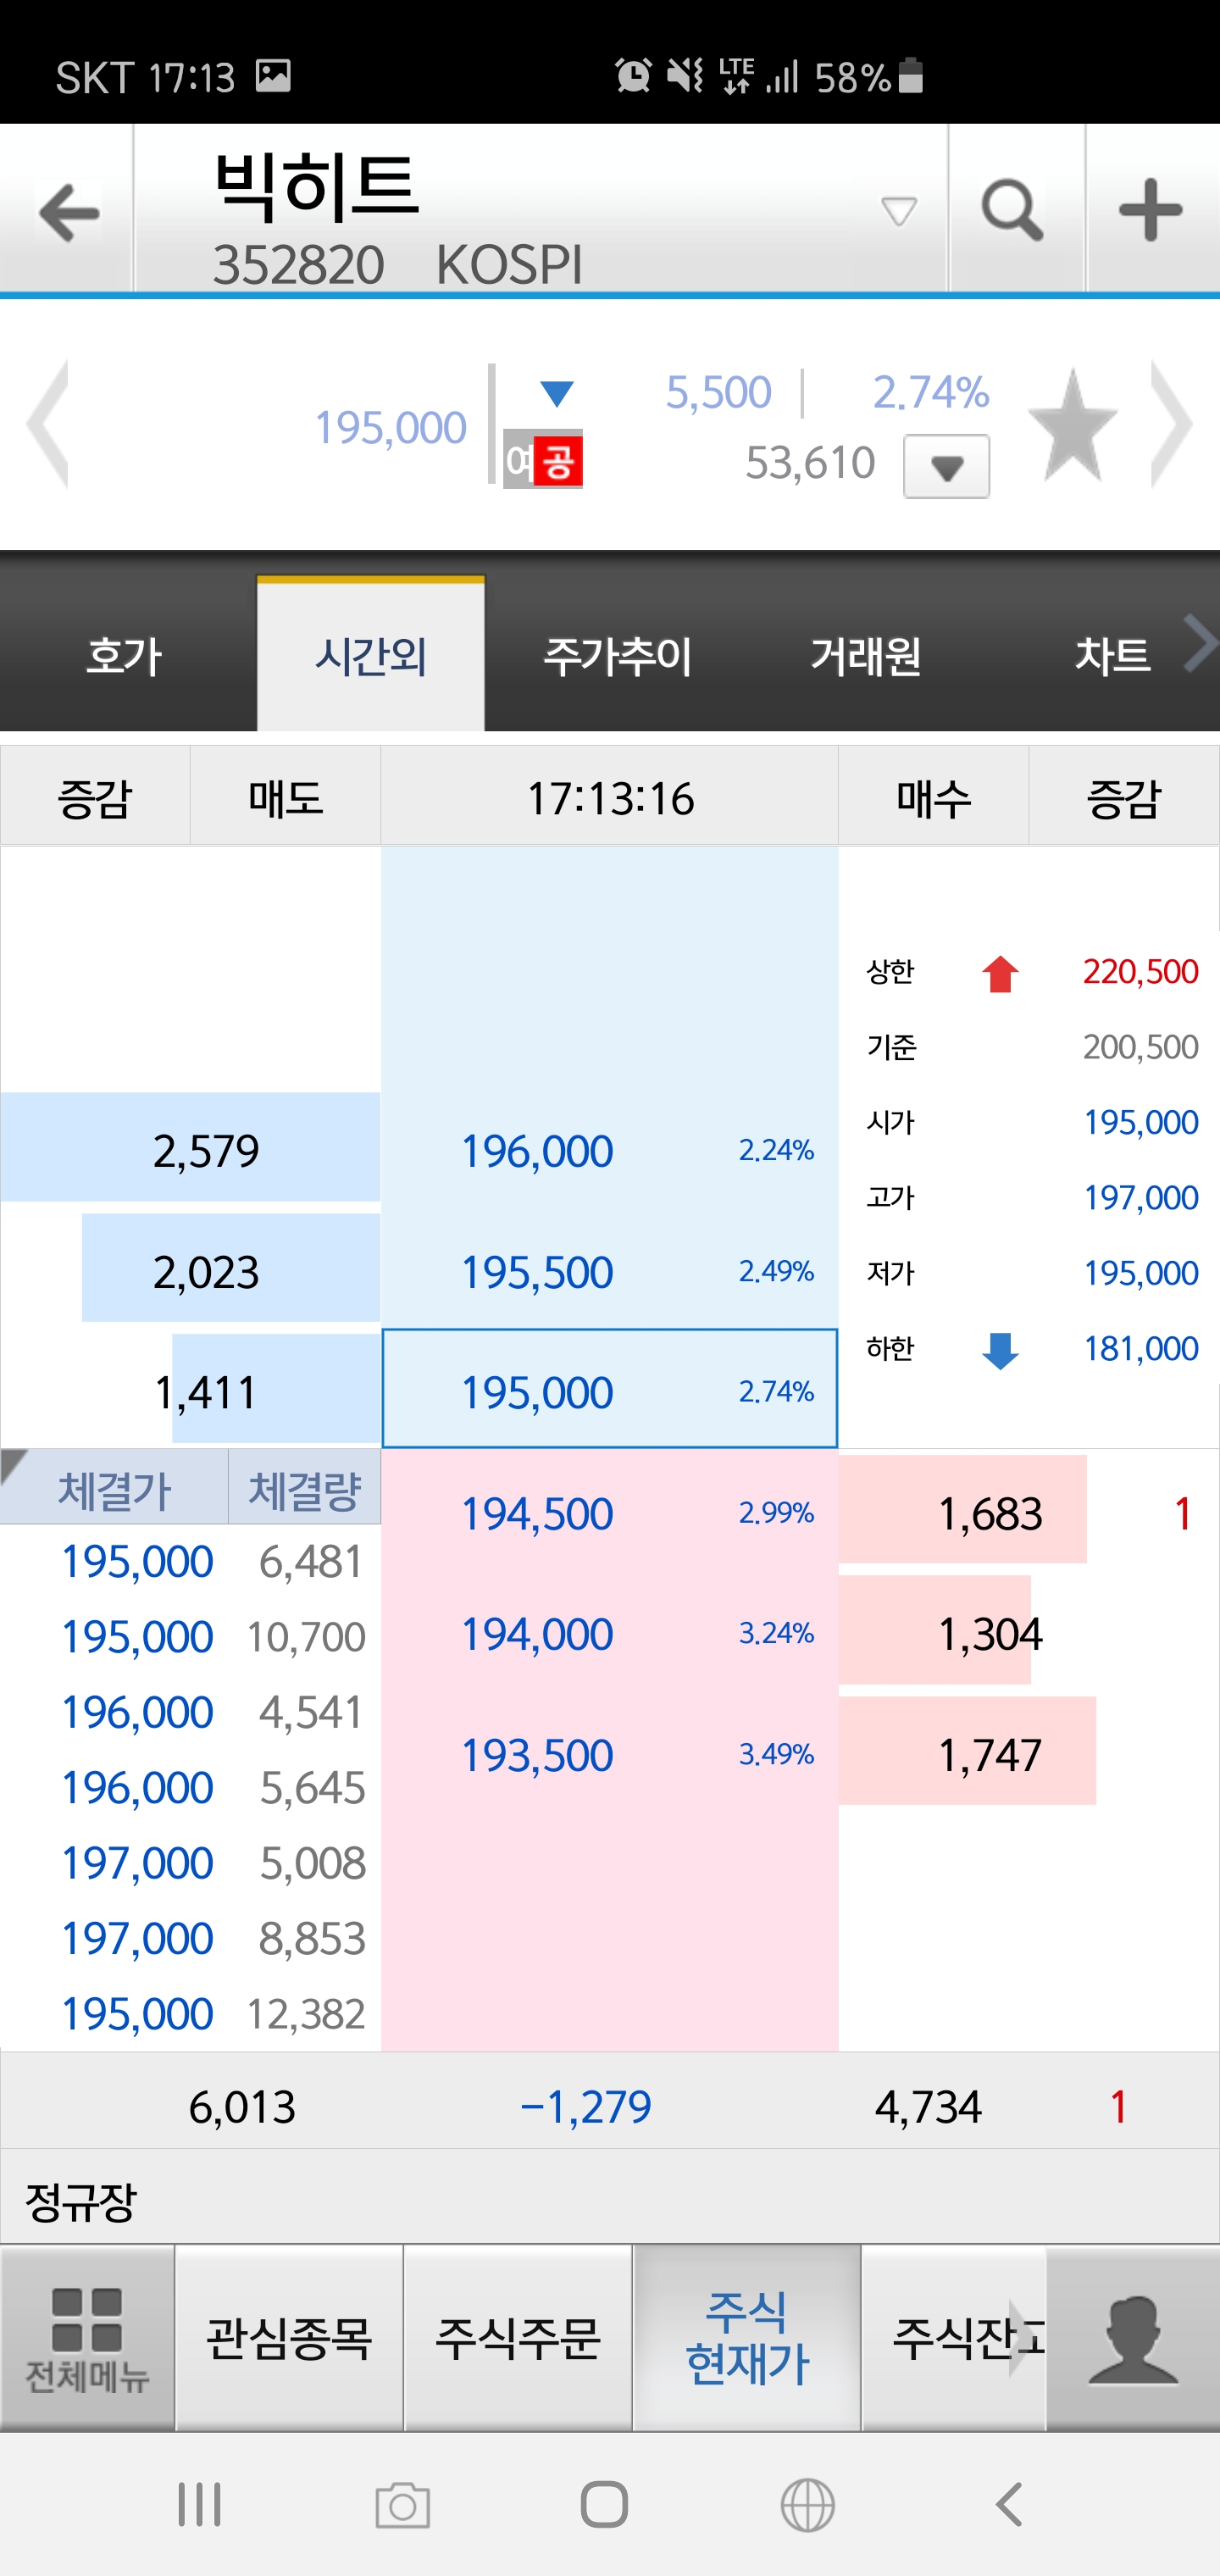Open the 주식주문 button
This screenshot has height=2576, width=1220.
point(517,2340)
